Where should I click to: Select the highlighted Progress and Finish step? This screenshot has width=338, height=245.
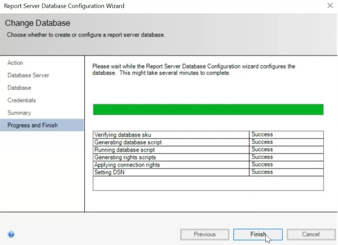(x=32, y=125)
